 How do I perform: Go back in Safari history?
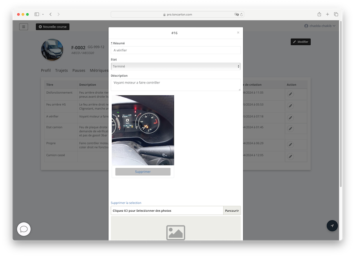click(51, 14)
